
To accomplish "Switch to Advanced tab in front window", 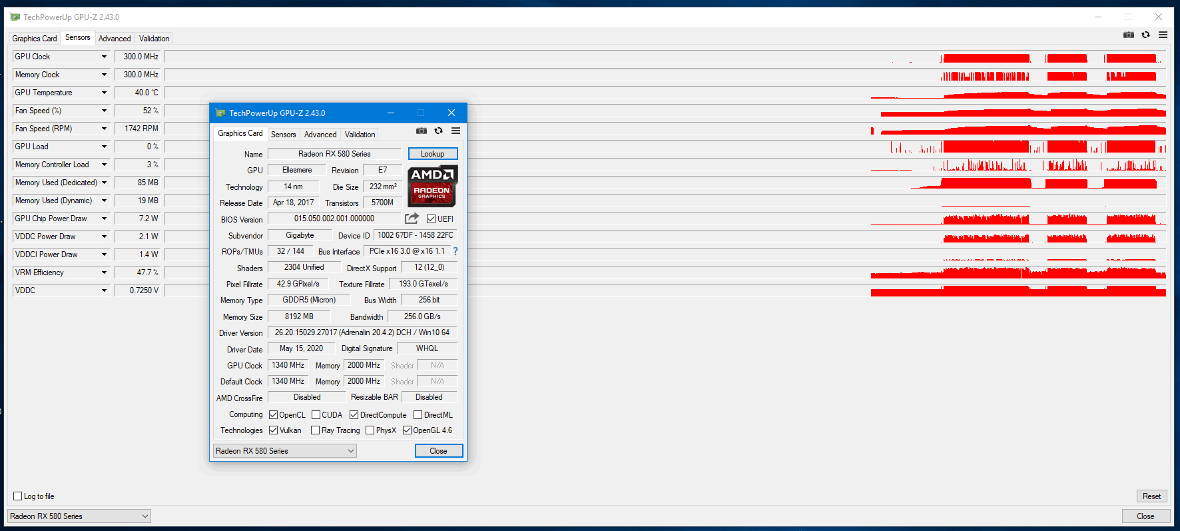I will 320,135.
